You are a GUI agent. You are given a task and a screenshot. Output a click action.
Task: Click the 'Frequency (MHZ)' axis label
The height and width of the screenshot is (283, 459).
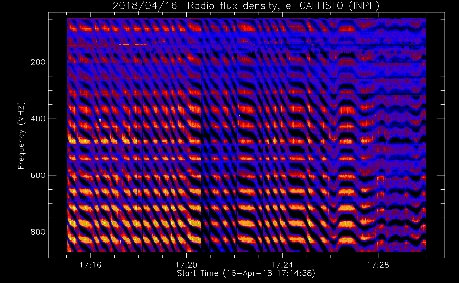(21, 136)
